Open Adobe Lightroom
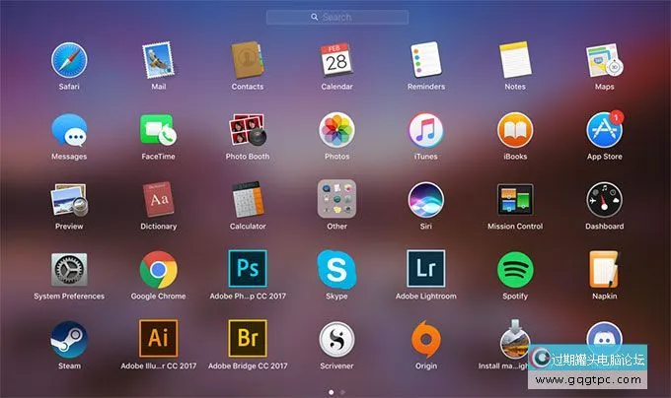671x398 pixels. (x=425, y=268)
